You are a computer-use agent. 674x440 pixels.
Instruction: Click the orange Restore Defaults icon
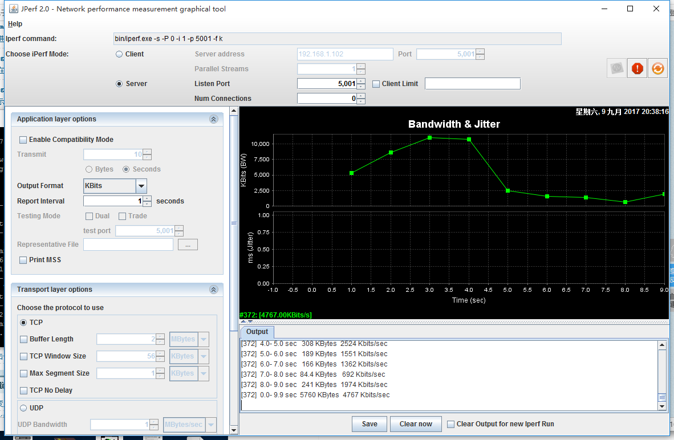coord(657,68)
